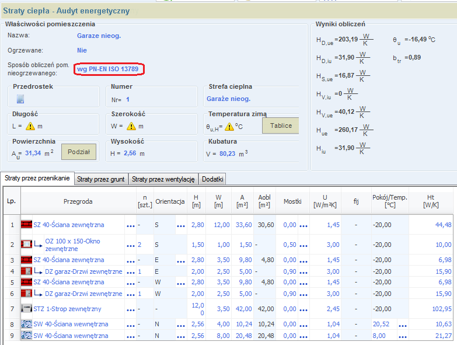Screen dimensions: 457x345
Task: Click Pokój/Temp. column header
Action: [x=390, y=201]
